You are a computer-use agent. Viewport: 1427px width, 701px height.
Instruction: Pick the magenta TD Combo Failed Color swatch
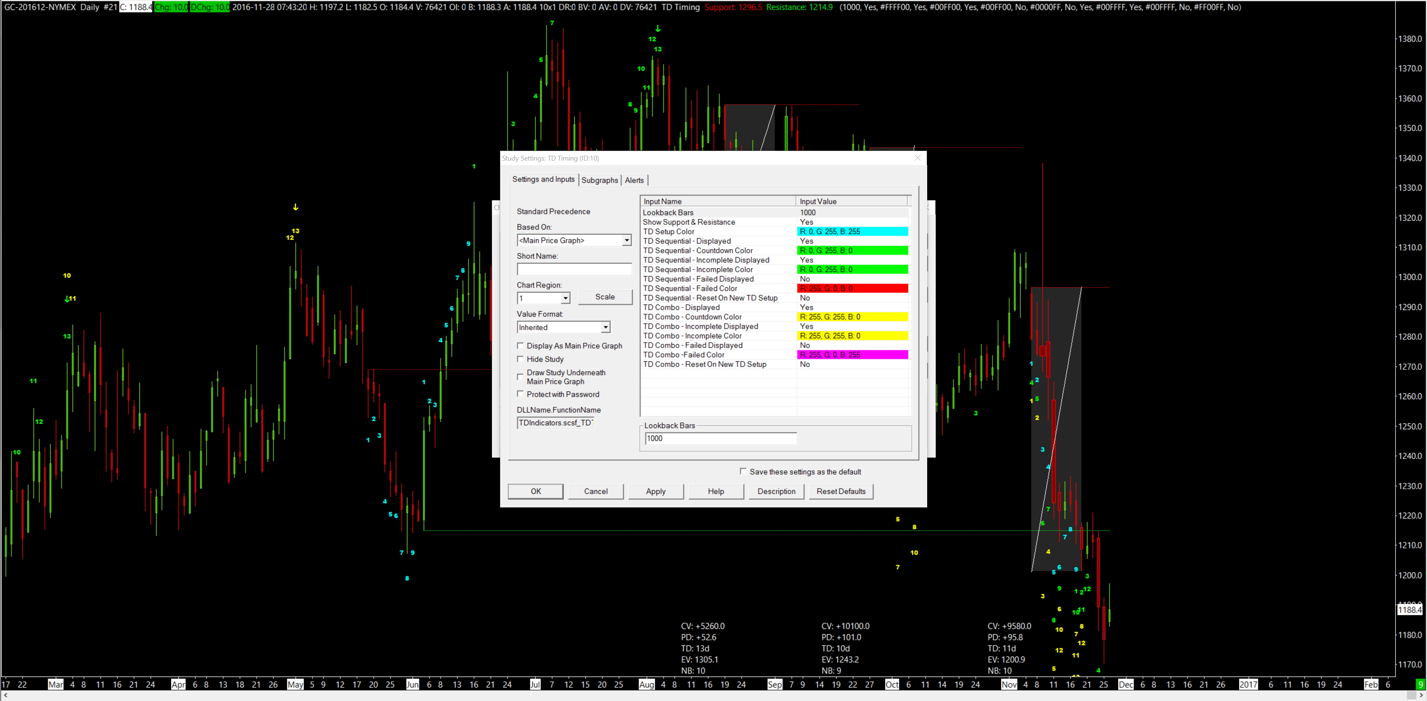[x=852, y=355]
